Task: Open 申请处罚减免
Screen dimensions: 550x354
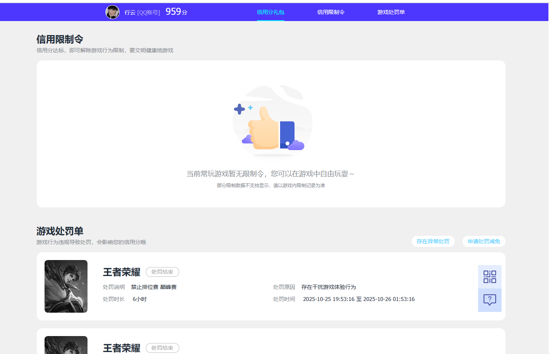Action: click(484, 241)
